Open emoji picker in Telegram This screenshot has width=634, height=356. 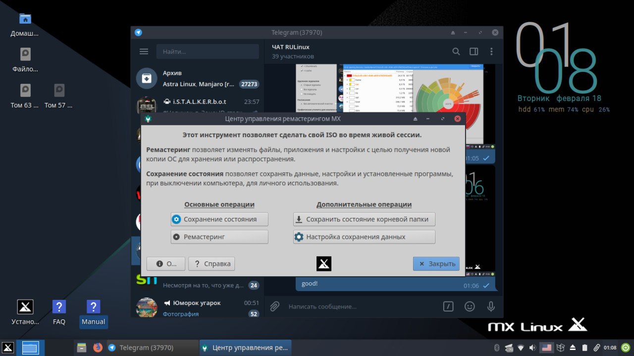click(470, 306)
